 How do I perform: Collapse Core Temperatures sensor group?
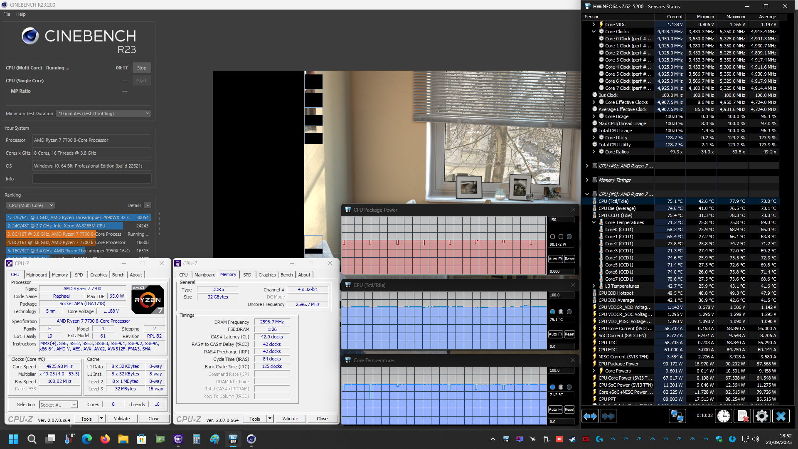click(594, 222)
